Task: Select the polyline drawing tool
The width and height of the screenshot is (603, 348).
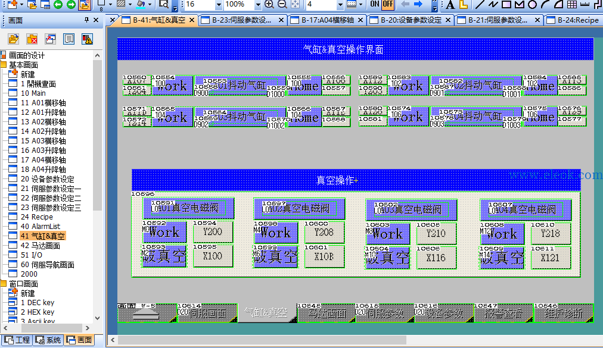Action: point(493,5)
